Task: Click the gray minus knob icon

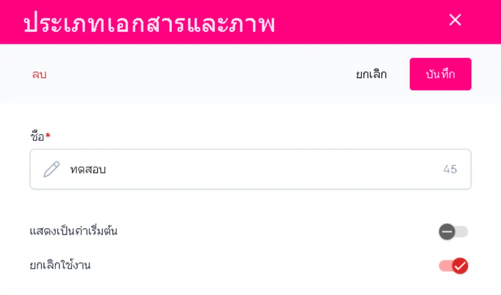Action: [447, 232]
